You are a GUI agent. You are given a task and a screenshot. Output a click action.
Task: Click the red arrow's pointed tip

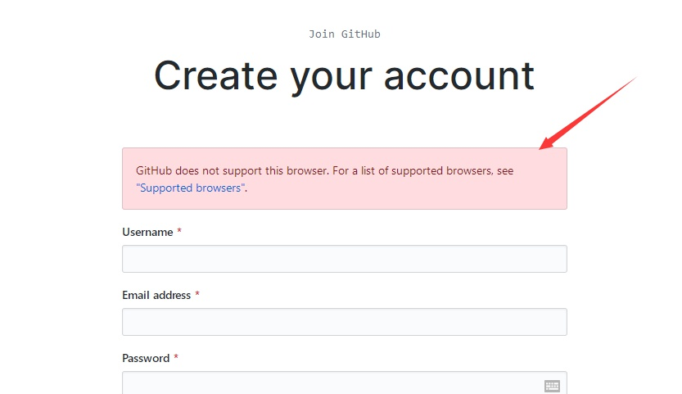541,148
